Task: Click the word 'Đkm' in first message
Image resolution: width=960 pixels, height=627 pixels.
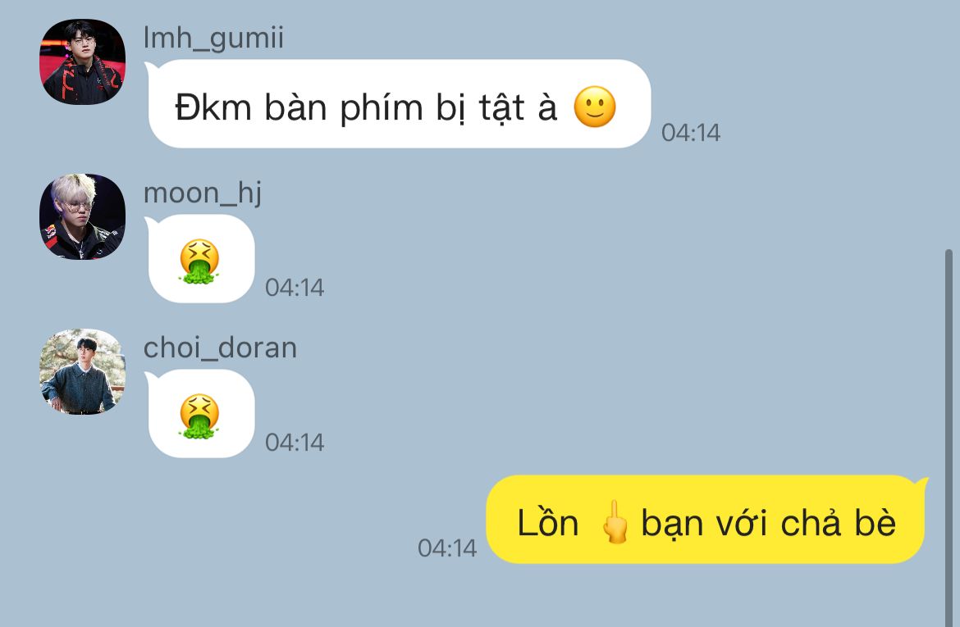Action: click(213, 107)
